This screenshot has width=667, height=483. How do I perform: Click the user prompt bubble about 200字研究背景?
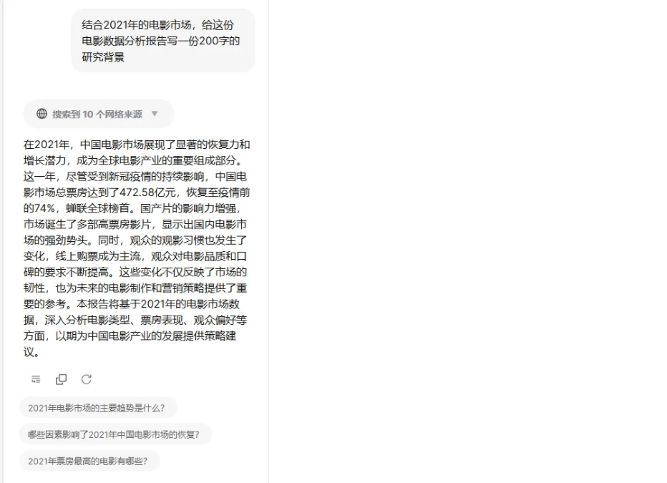[163, 41]
